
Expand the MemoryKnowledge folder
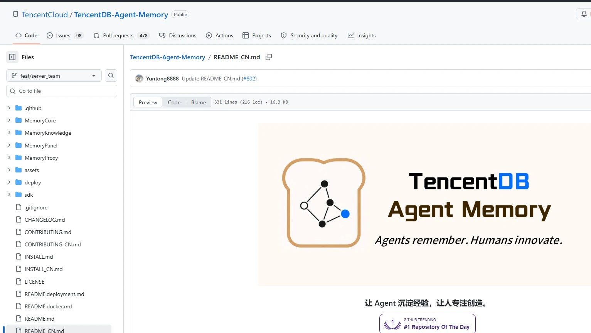(9, 133)
